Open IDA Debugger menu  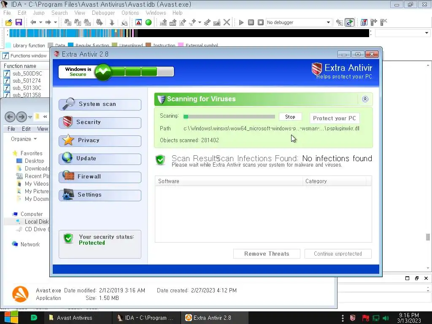[x=103, y=13]
